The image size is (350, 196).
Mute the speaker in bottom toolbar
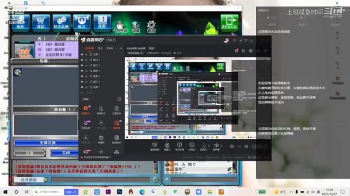216,147
